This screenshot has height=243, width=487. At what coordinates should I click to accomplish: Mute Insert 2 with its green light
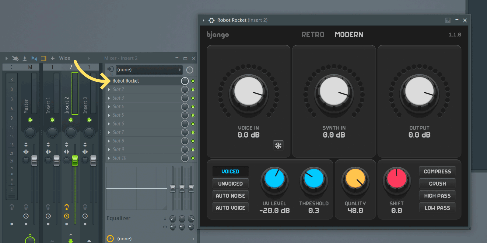pos(71,120)
